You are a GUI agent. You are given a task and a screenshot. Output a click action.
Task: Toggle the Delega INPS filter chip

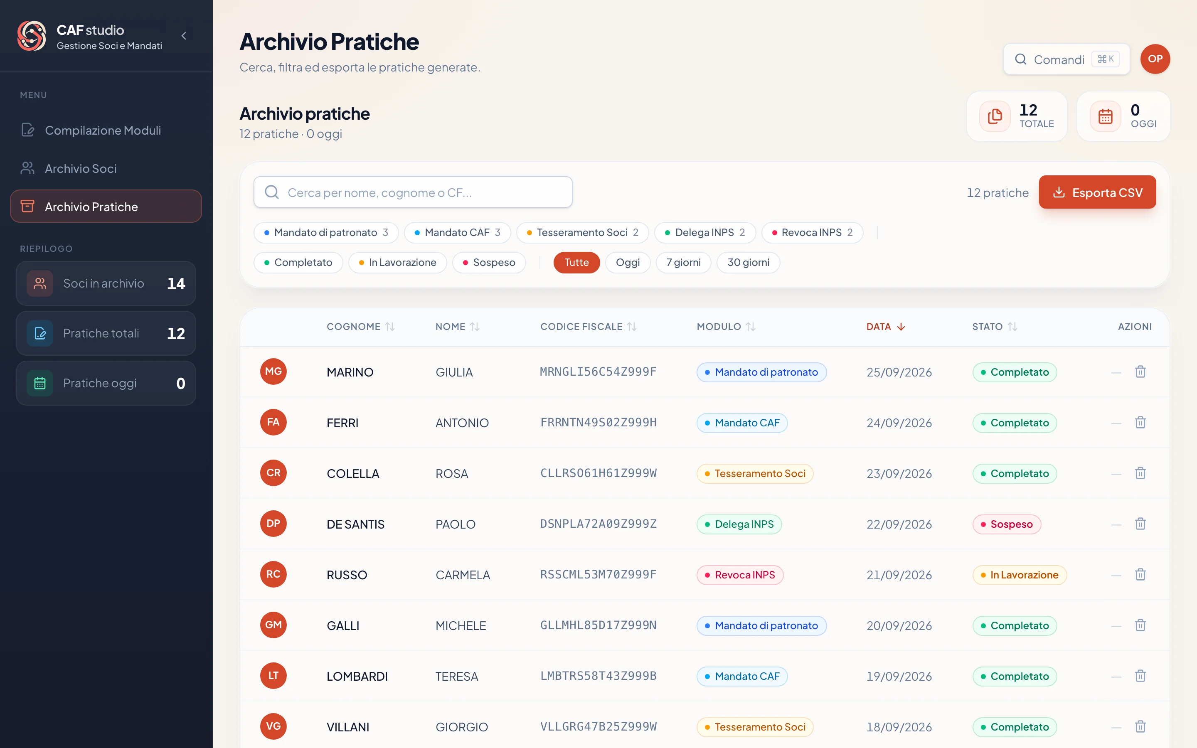pos(705,233)
